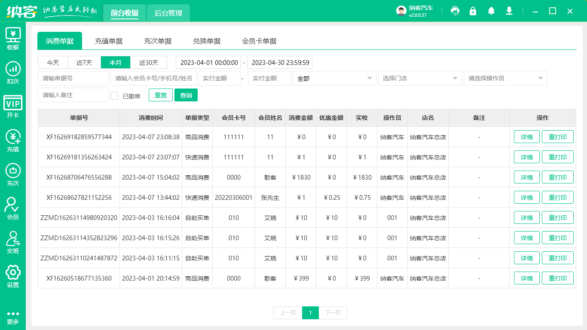The image size is (587, 330).
Task: Click 重打印 for order XF16260518677135360
Action: [558, 278]
